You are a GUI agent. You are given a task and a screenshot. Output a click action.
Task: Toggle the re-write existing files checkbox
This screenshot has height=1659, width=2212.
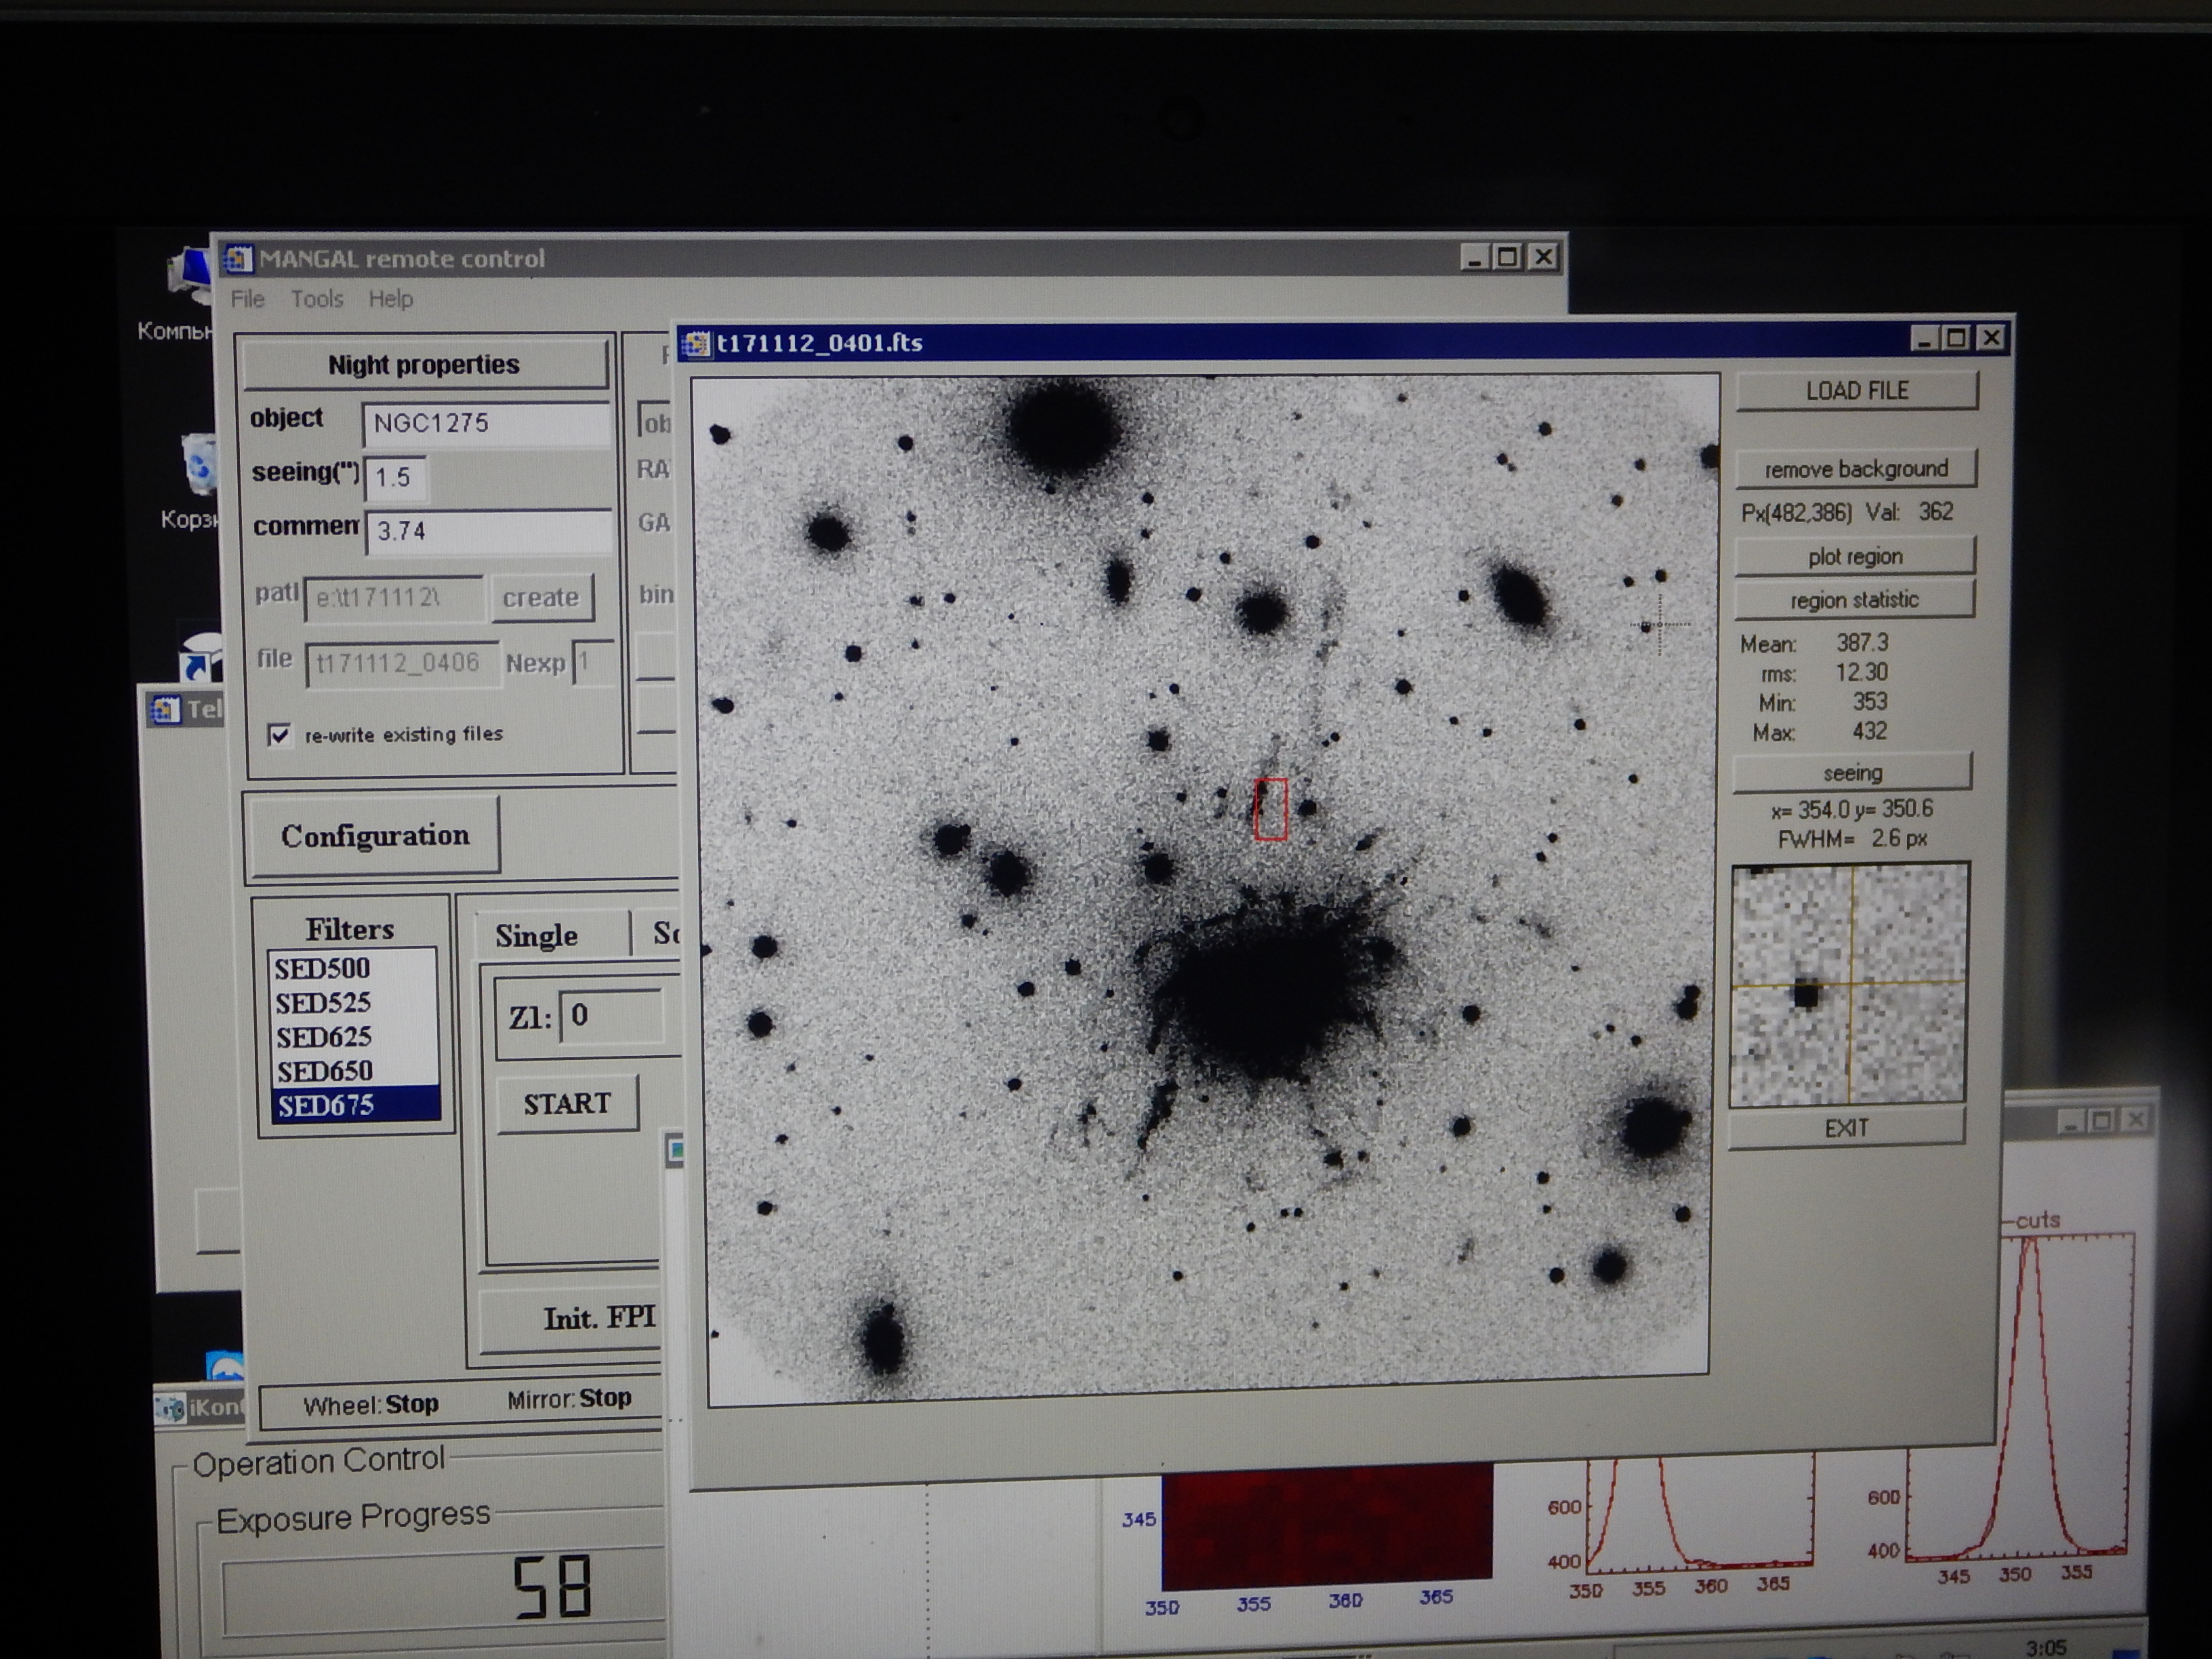(x=279, y=736)
